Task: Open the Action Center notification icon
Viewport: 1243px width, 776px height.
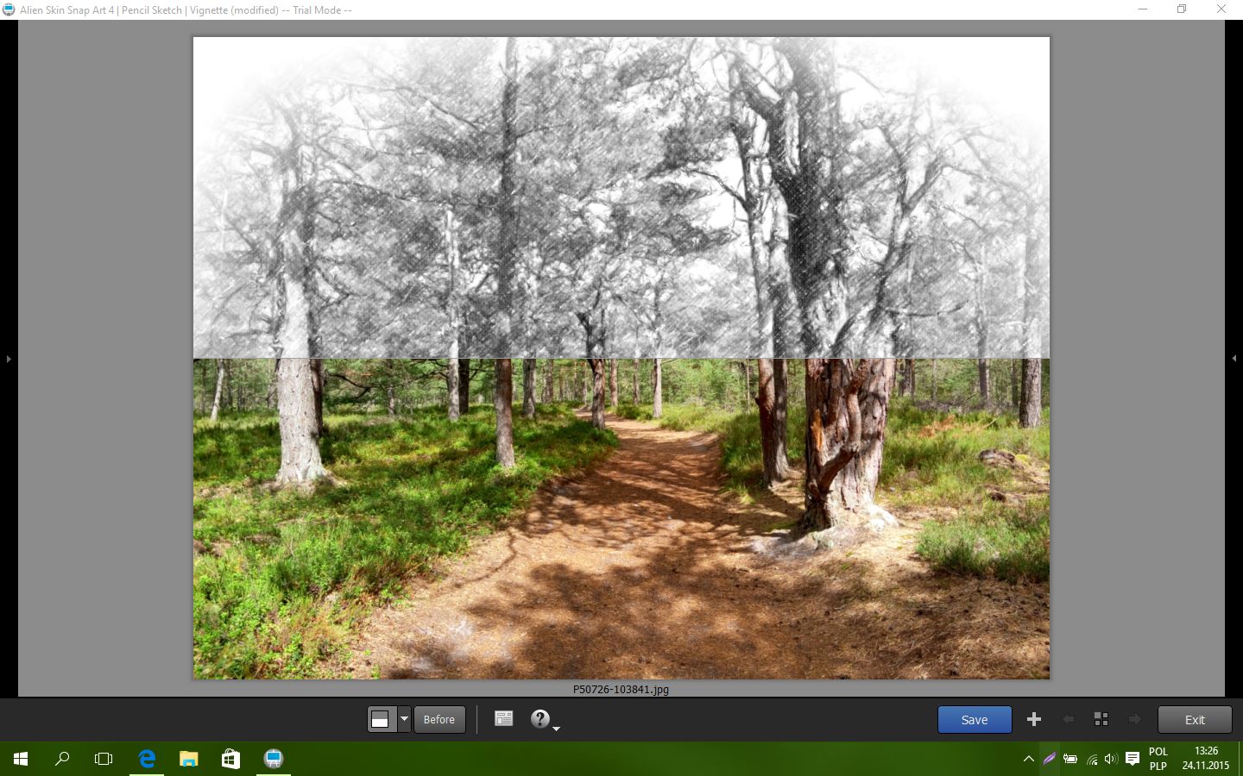Action: coord(1133,759)
